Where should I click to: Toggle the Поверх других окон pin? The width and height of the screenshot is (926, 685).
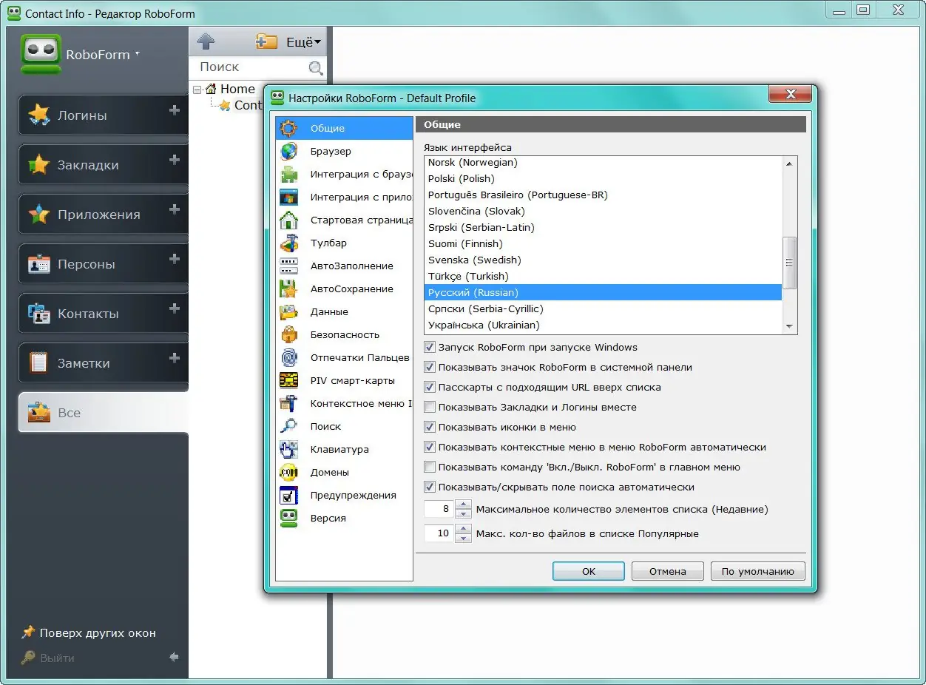[28, 632]
